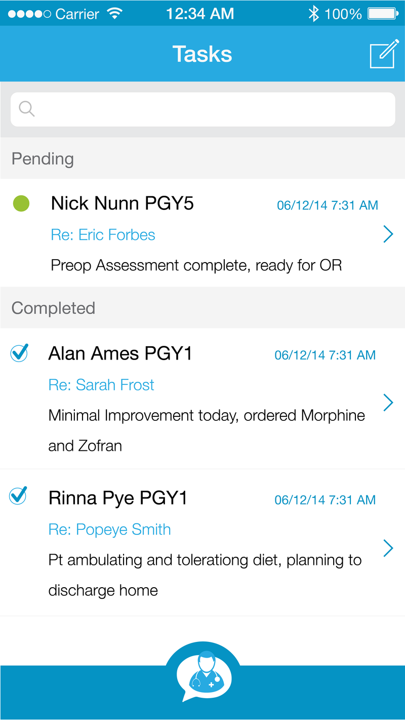The height and width of the screenshot is (720, 405).
Task: Open Alan Ames task details chevron
Action: 388,402
